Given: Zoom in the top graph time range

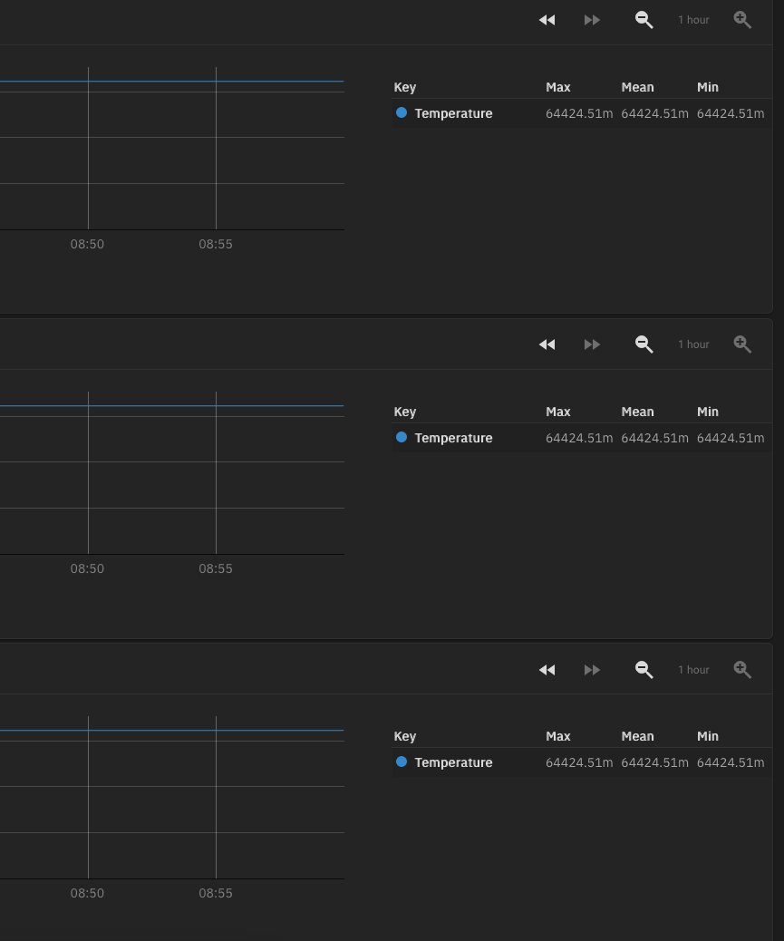Looking at the screenshot, I should (x=742, y=20).
